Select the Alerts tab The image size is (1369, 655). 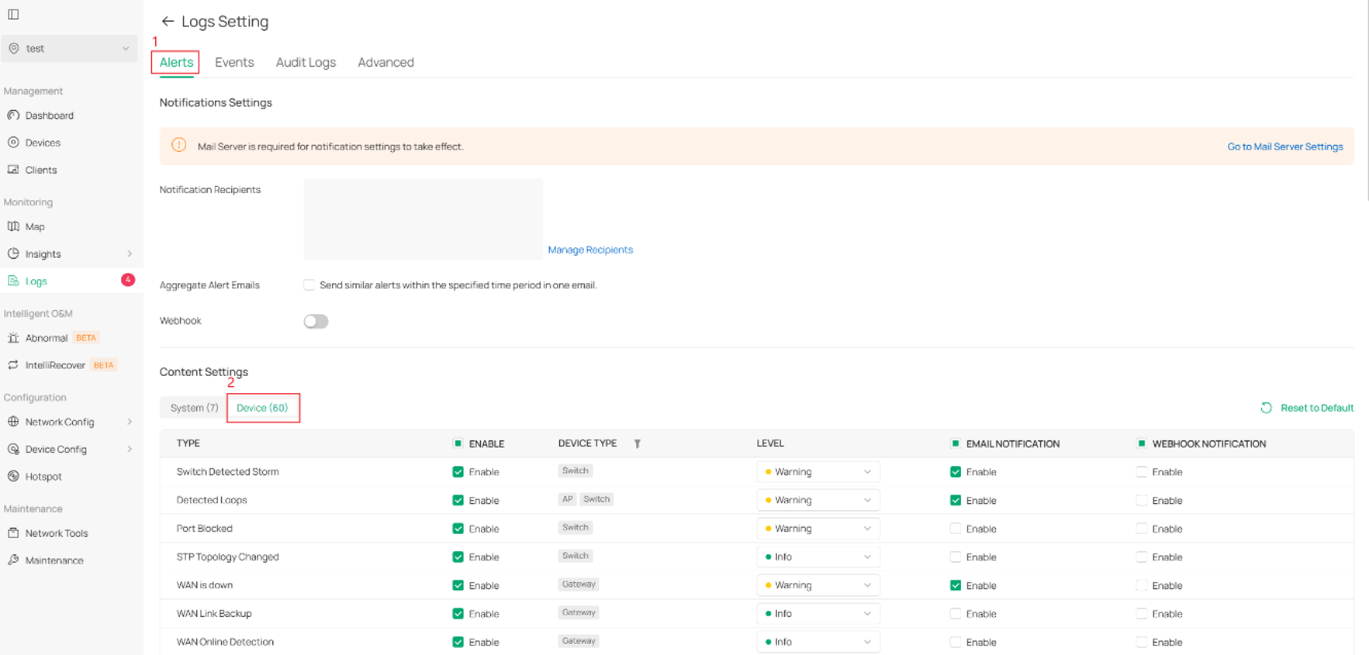[x=176, y=62]
